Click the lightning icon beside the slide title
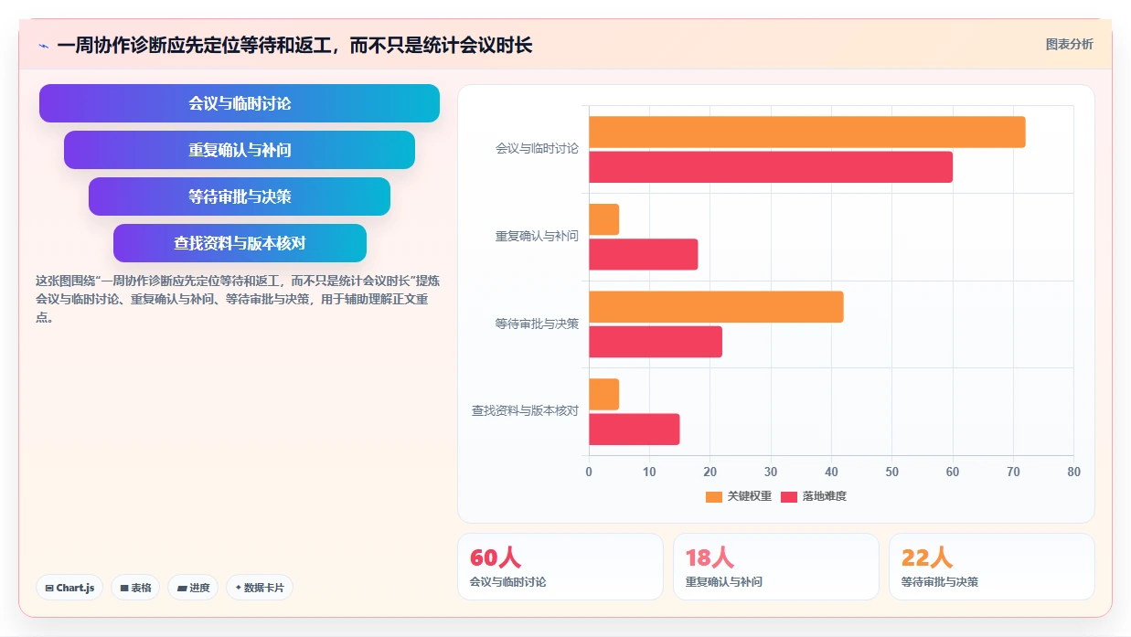The height and width of the screenshot is (637, 1131). pyautogui.click(x=44, y=46)
